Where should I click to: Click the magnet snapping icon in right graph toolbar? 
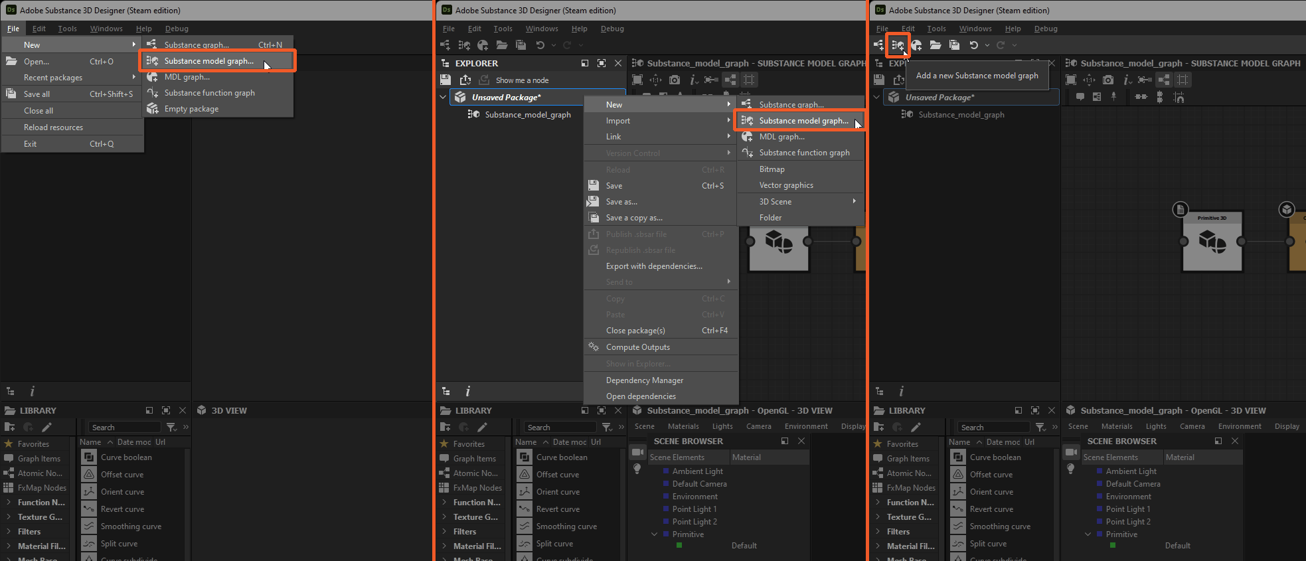(1179, 97)
